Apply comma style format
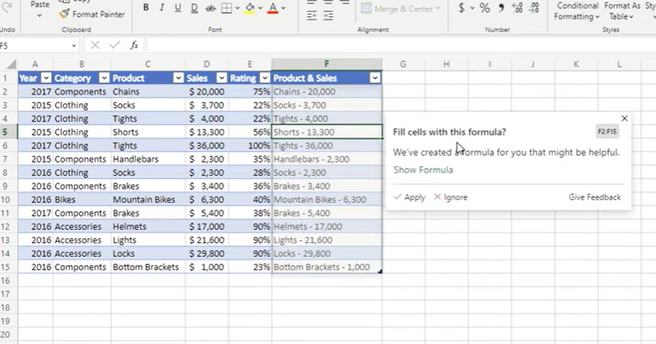This screenshot has height=344, width=656. 501,7
